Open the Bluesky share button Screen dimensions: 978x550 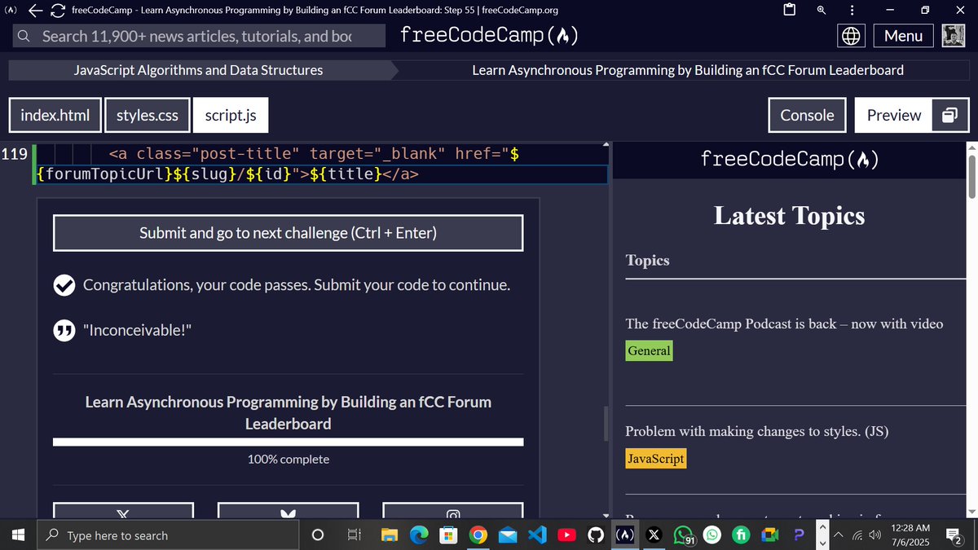click(x=288, y=512)
